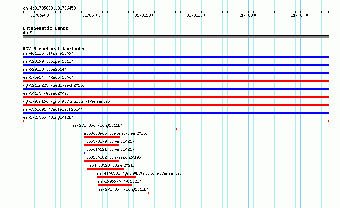
Task: Open the esv2727357 (Wong2012b) variant
Action: point(123,189)
